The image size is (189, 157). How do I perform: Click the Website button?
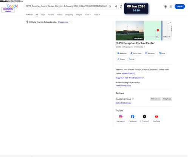coord(122,53)
